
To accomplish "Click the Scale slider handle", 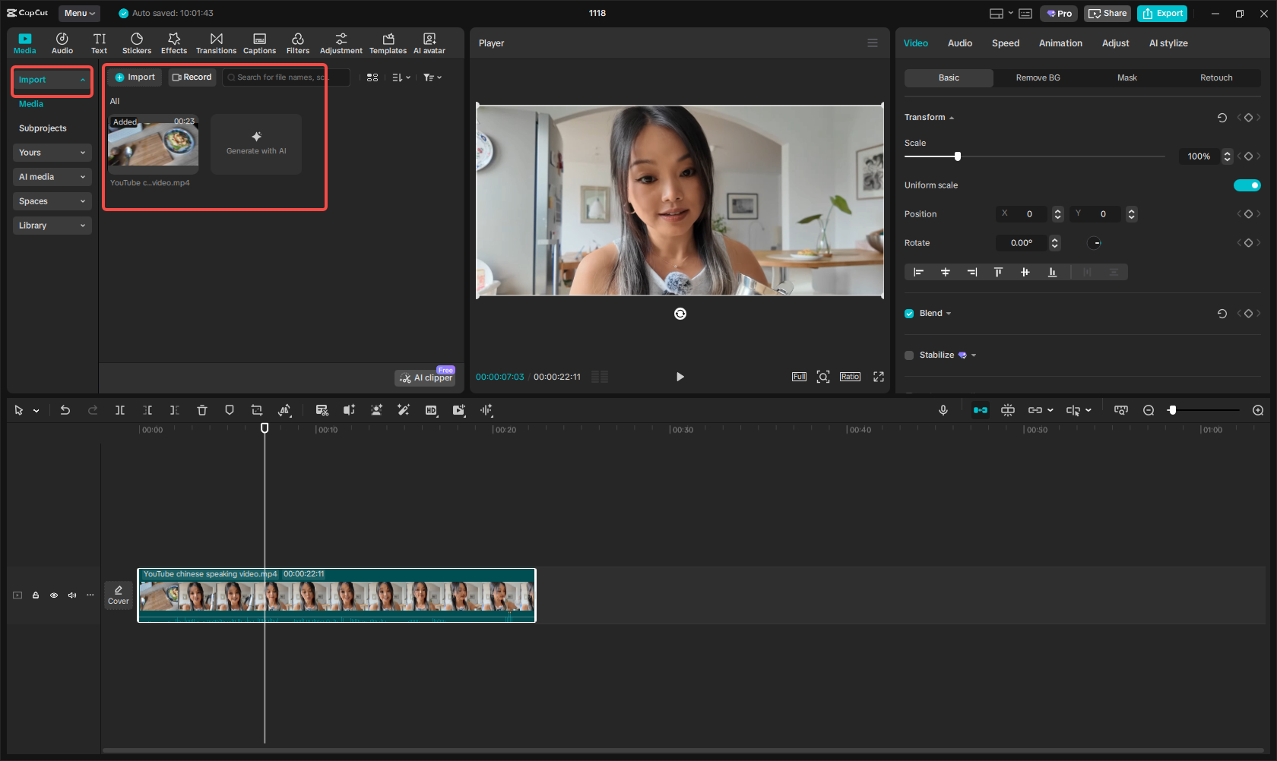I will pos(957,156).
